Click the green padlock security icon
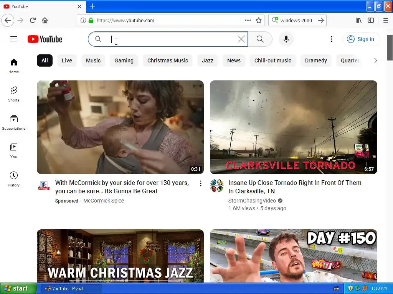Screen dimensions: 393x294 coord(91,21)
